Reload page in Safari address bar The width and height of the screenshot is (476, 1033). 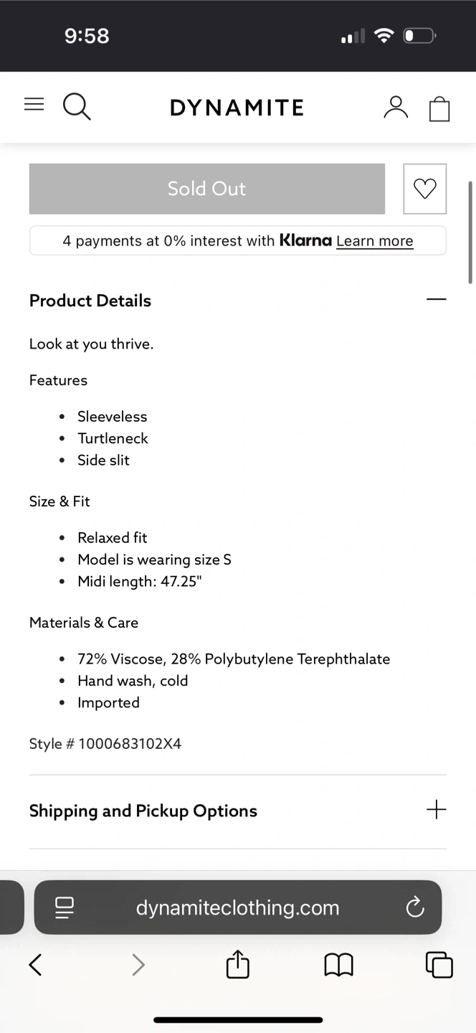(x=415, y=907)
